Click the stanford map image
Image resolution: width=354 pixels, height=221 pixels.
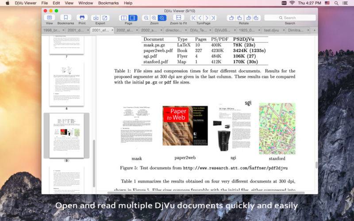(277, 129)
